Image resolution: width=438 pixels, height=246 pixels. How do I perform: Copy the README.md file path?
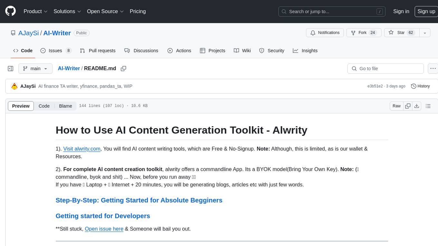(x=123, y=69)
